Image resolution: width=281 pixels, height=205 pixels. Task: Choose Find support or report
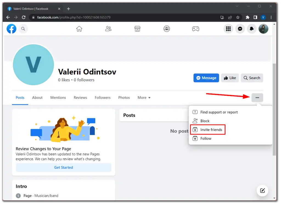(x=230, y=112)
